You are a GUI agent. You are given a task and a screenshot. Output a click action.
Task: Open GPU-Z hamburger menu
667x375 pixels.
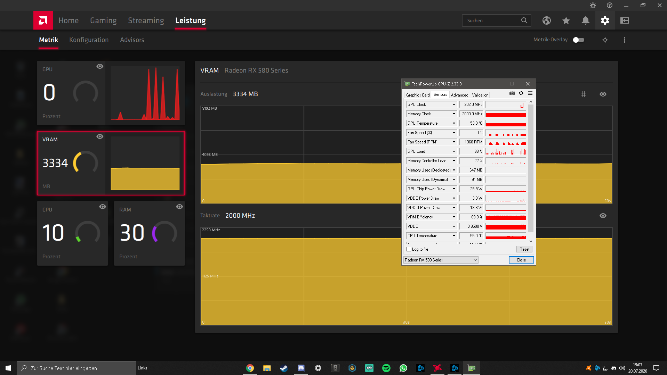coord(530,93)
